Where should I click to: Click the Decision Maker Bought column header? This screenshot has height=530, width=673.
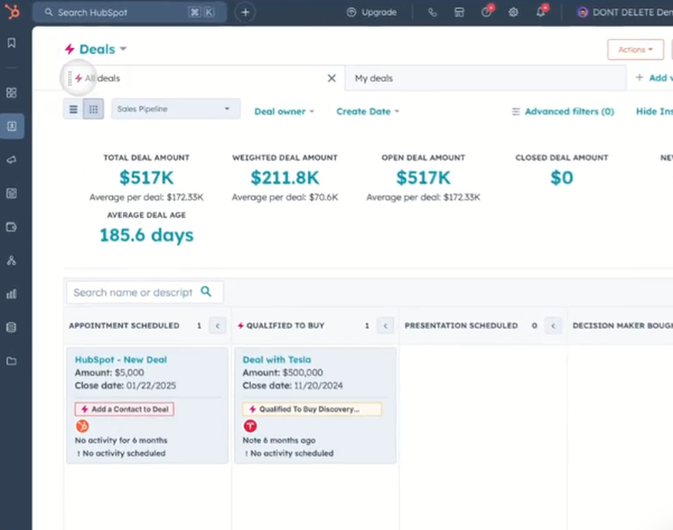tap(623, 326)
